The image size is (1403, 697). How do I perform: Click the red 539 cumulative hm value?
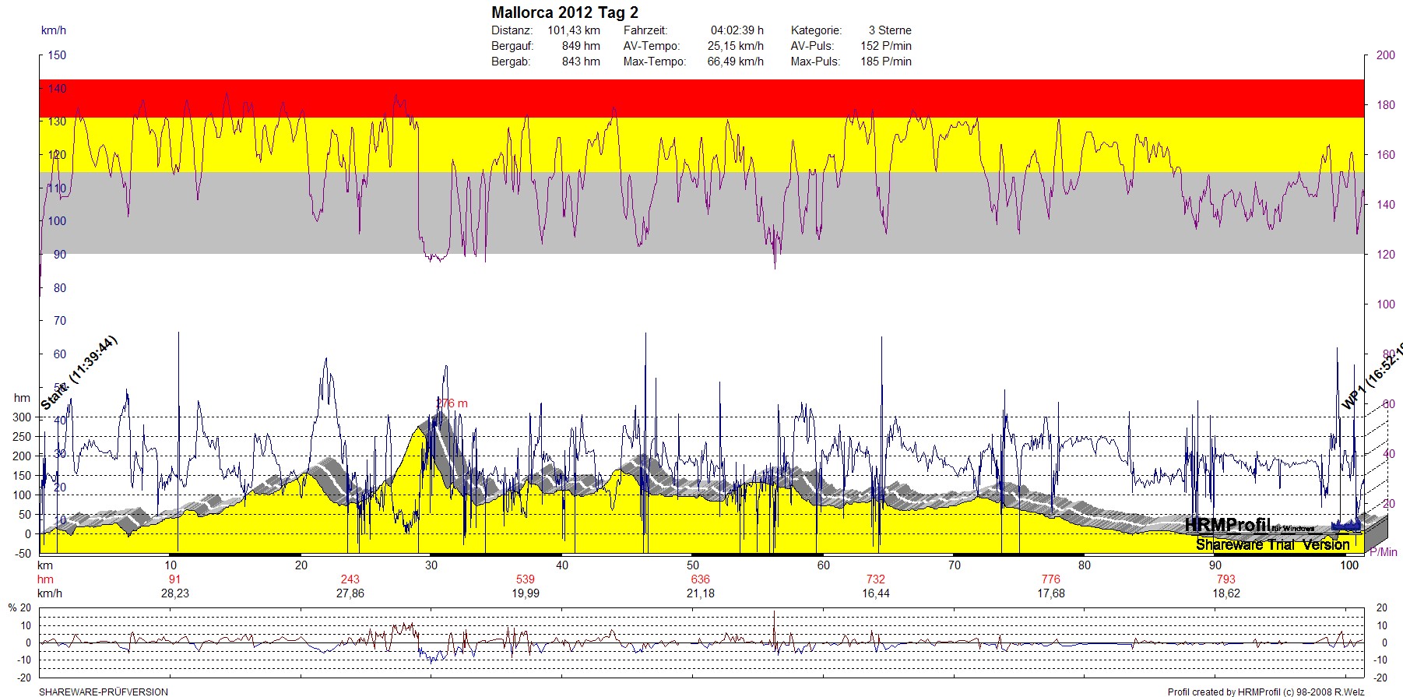tap(526, 579)
